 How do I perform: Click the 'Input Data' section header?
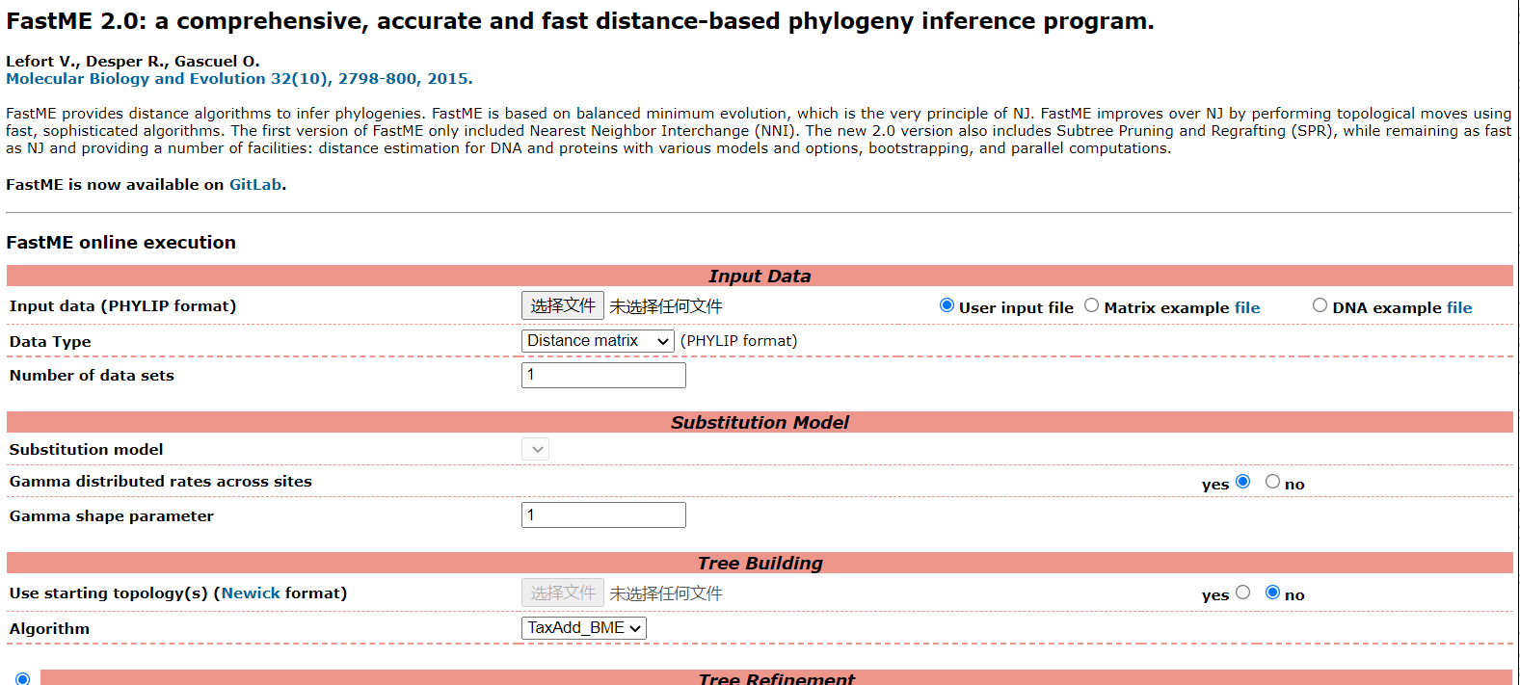point(760,277)
